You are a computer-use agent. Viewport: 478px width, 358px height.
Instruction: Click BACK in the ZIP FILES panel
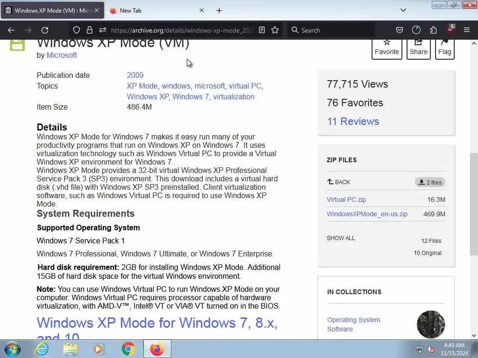pos(339,182)
